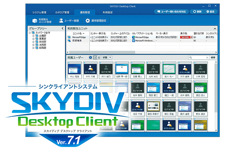Screen dimensions: 227x151
Task: Collapse the 利用割当ユニット panel chevron
Action: [215, 29]
